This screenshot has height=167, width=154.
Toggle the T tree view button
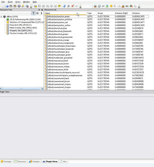pos(33,13)
